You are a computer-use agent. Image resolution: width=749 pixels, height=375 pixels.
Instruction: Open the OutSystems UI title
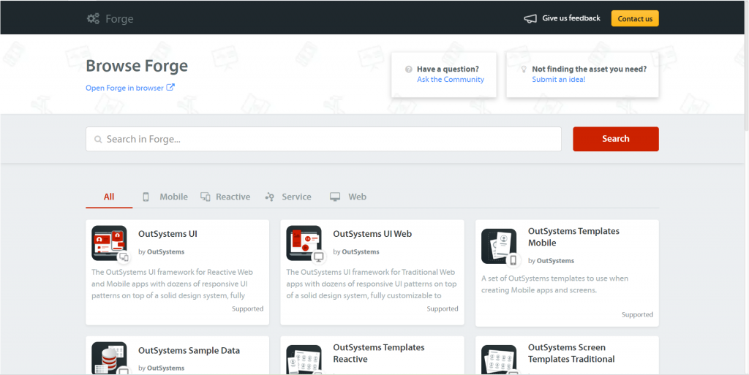168,234
